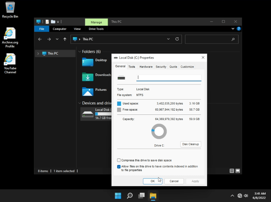271x202 pixels.
Task: Click the Properties quick access icon in the title bar
Action: (x=47, y=22)
